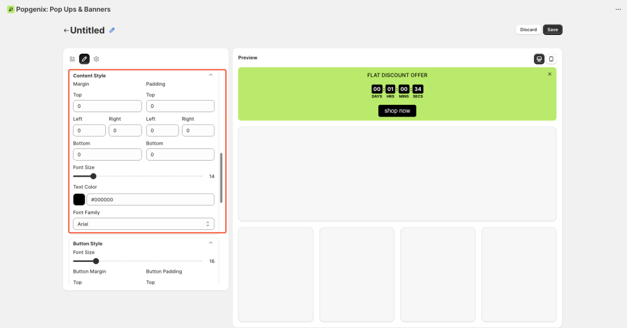The width and height of the screenshot is (627, 328).
Task: Go back using the arrow beside Untitled
Action: 66,31
